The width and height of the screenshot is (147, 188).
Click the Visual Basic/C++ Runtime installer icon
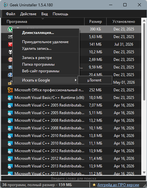tap(10, 98)
